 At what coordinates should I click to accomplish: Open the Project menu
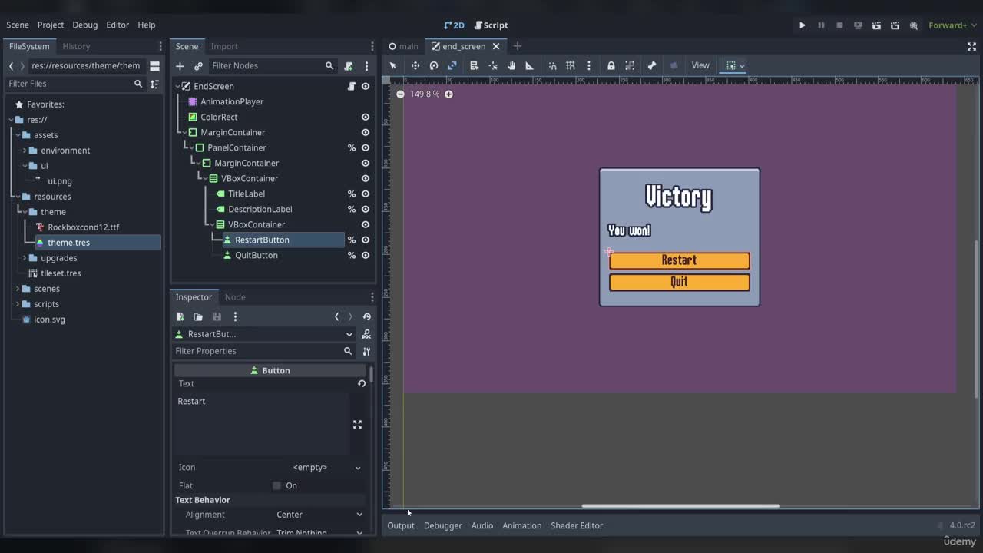tap(51, 25)
